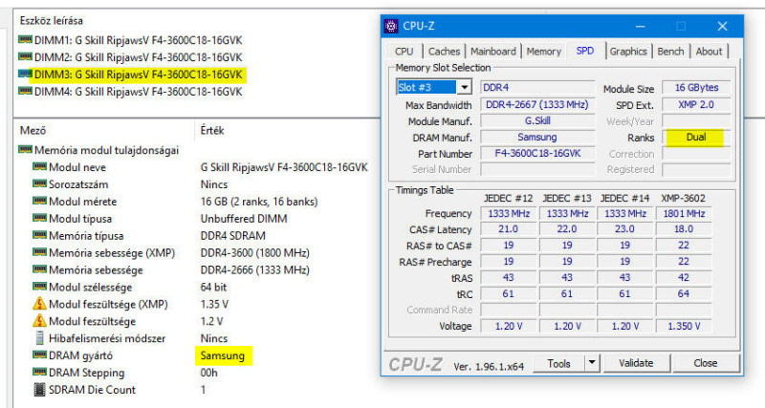Click XMP-3602 frequency 1801 MHz cell
The height and width of the screenshot is (408, 765).
point(684,213)
